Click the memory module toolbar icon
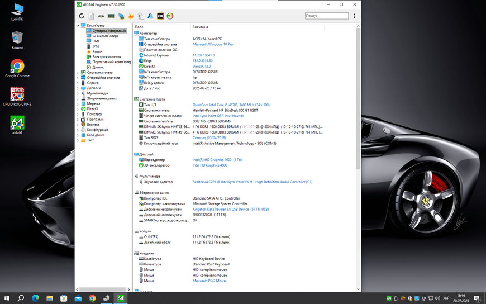This screenshot has height=304, width=486. (111, 16)
